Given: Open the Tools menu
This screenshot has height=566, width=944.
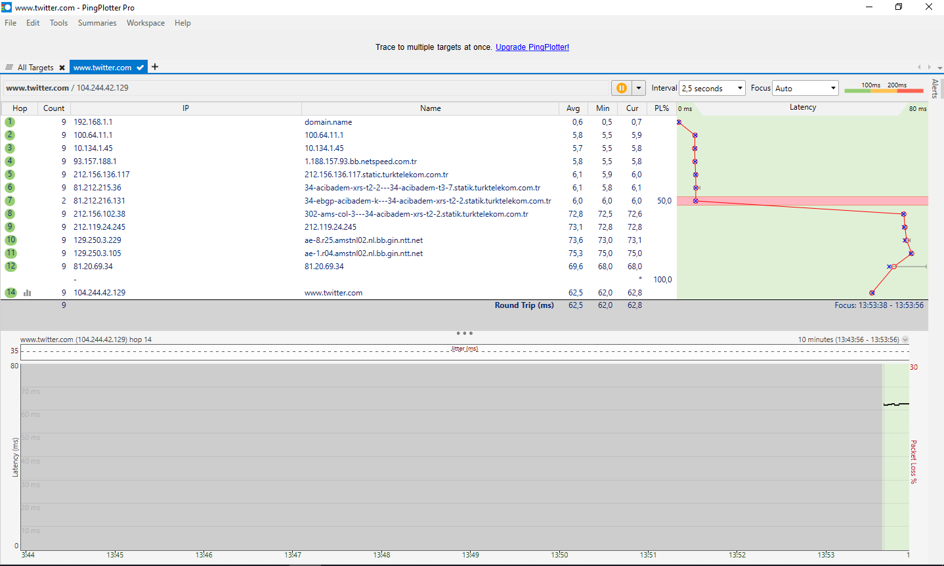Looking at the screenshot, I should click(58, 23).
